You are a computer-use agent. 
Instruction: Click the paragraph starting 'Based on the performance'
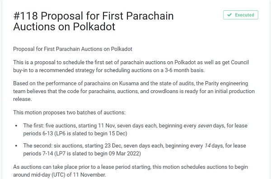click(134, 92)
